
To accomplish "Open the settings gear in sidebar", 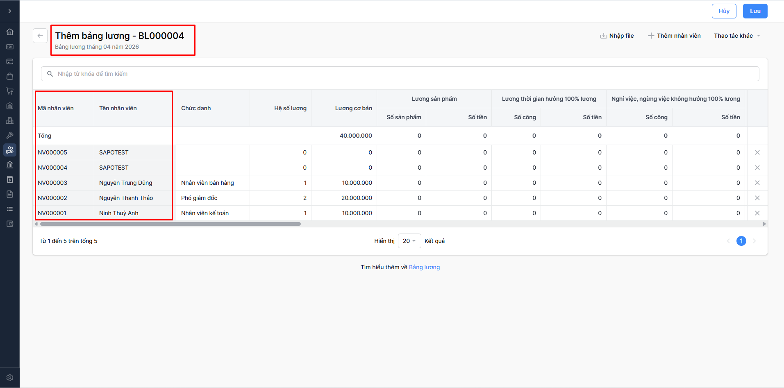I will (10, 378).
